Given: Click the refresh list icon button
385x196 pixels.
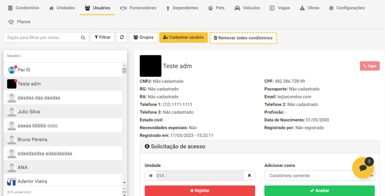Looking at the screenshot, I should (x=122, y=37).
